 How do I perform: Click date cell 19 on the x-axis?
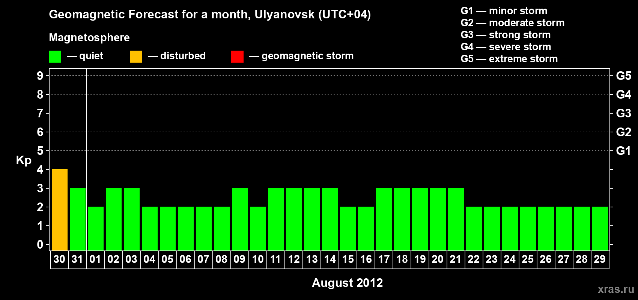coord(420,259)
